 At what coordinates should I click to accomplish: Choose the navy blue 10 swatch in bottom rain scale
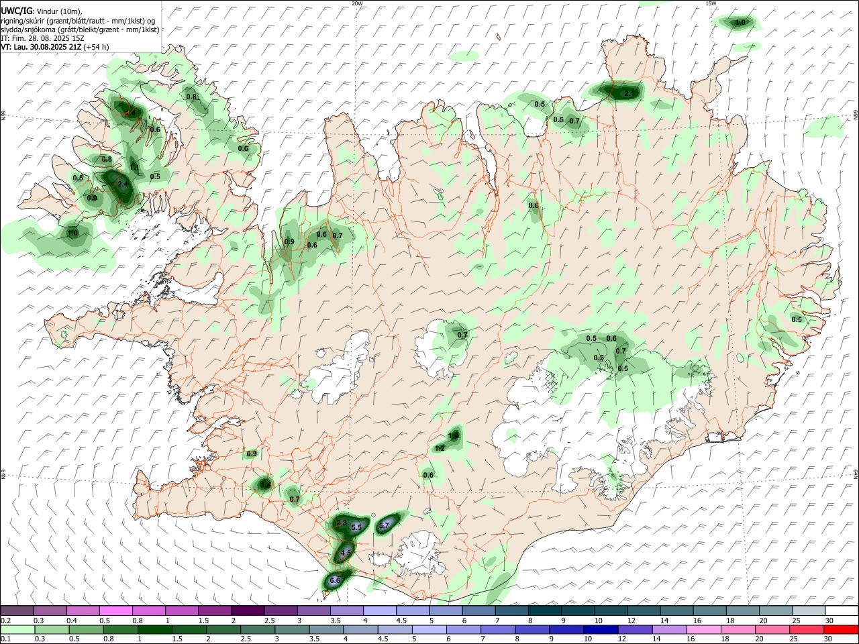600,630
